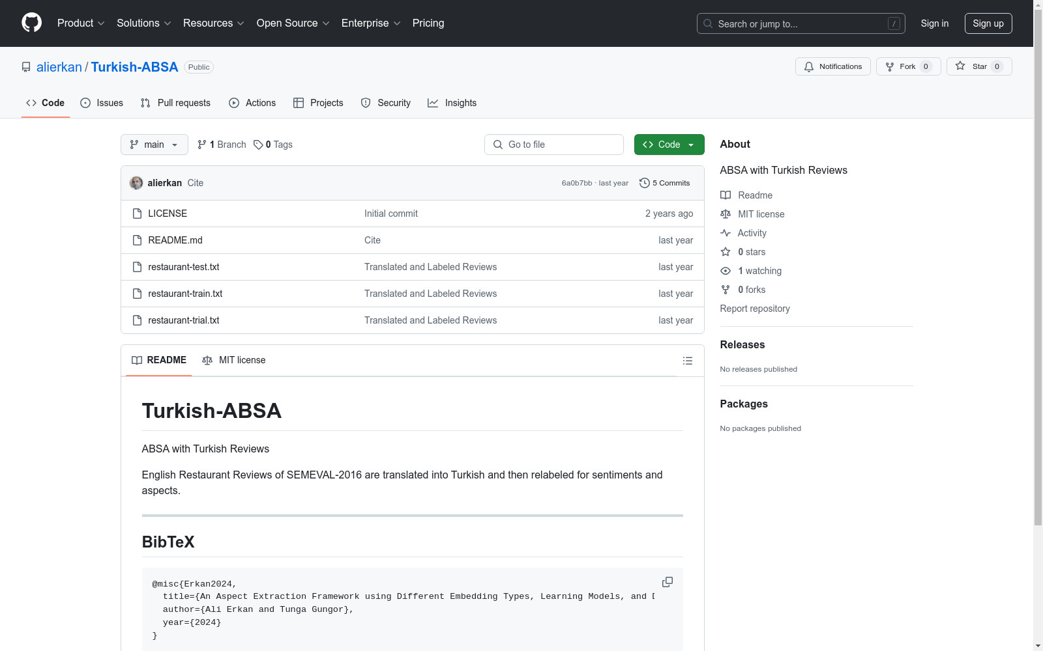
Task: Click the Cite commit message for README.md
Action: point(372,240)
